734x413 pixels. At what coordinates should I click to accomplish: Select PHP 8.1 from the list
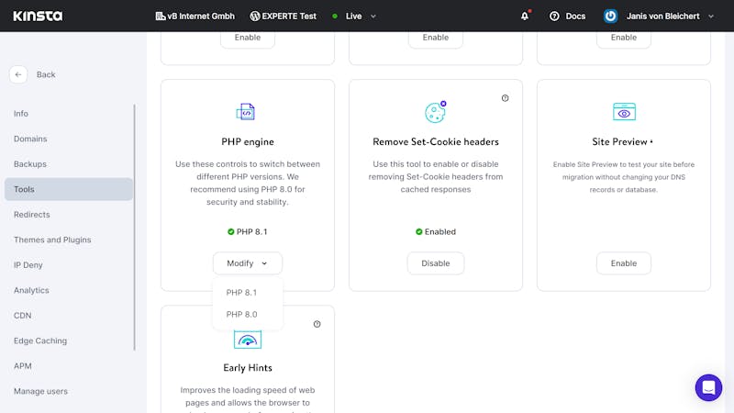241,293
